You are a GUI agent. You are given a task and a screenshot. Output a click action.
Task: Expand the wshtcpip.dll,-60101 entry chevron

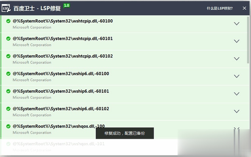click(x=237, y=41)
